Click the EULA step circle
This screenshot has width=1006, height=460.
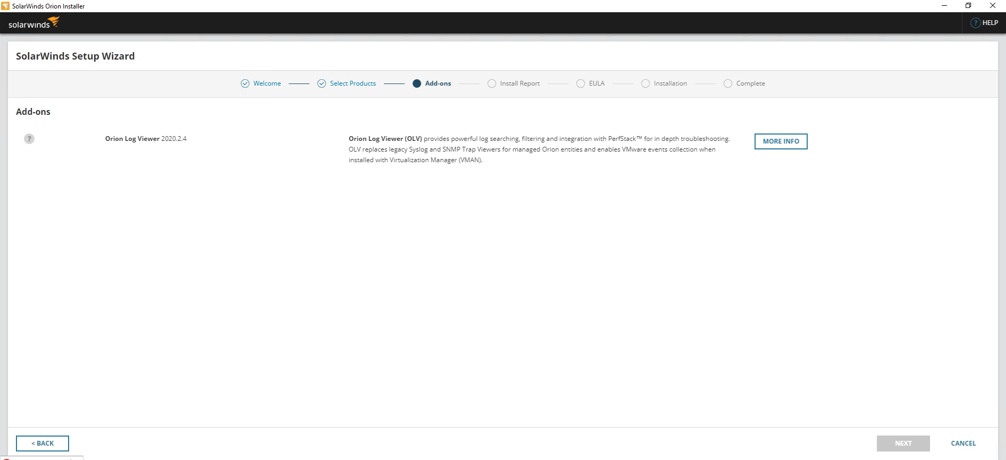coord(581,83)
